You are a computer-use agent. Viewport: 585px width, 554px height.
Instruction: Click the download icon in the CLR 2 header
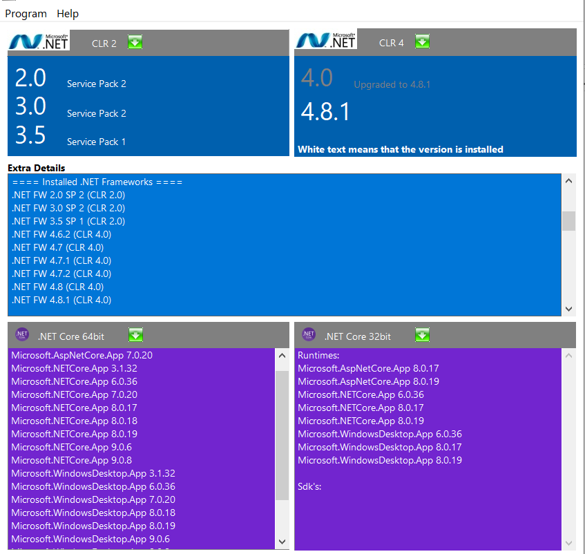135,42
